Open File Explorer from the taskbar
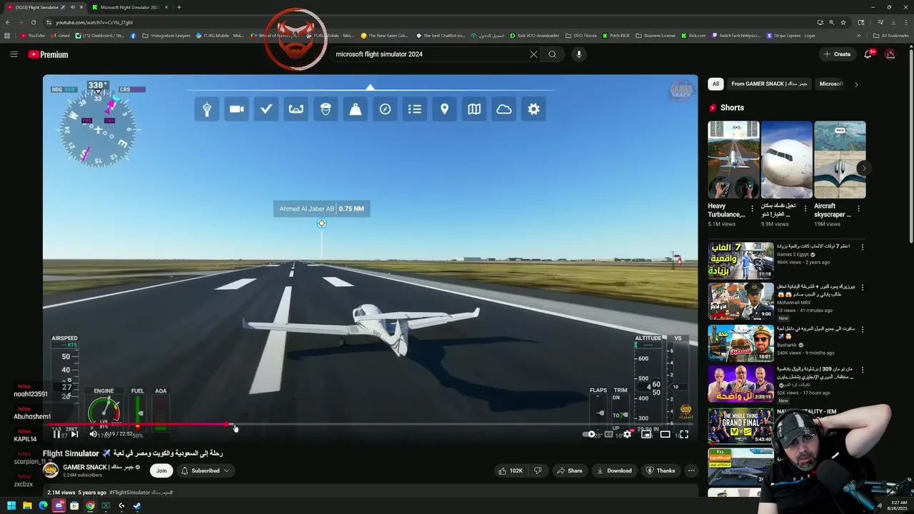This screenshot has width=914, height=514. click(27, 506)
